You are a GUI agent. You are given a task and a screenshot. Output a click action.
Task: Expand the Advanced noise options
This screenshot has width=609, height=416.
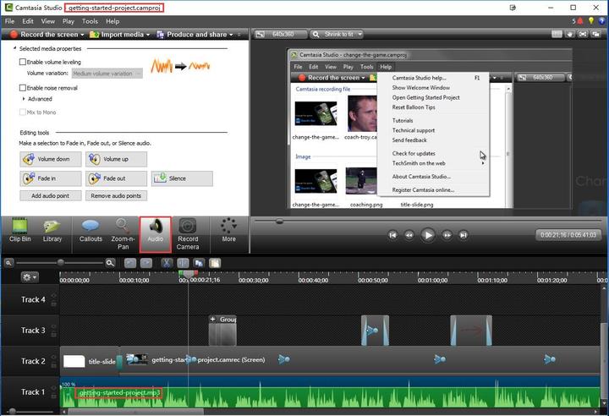click(24, 99)
